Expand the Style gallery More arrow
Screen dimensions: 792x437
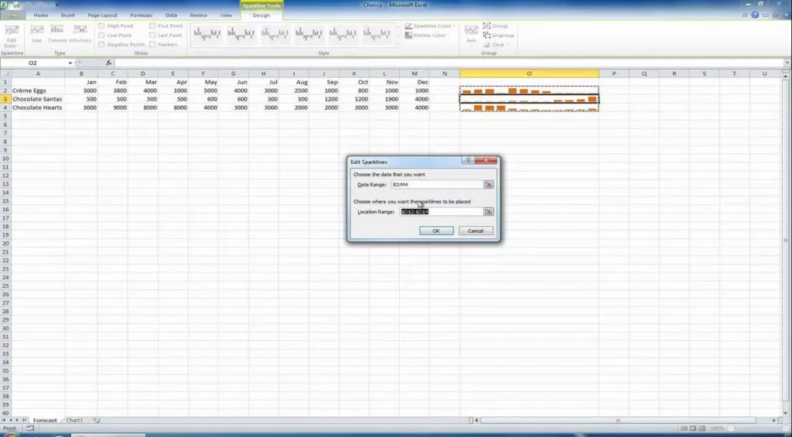[398, 43]
